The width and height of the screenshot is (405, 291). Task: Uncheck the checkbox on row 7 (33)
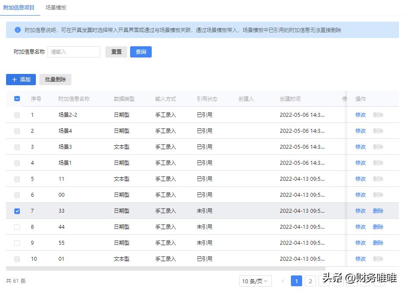[x=17, y=211]
